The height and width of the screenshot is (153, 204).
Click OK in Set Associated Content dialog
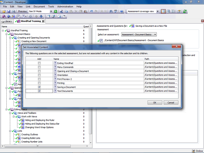pyautogui.click(x=155, y=103)
